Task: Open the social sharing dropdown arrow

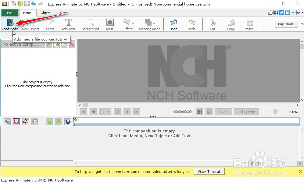Action: (x=293, y=13)
